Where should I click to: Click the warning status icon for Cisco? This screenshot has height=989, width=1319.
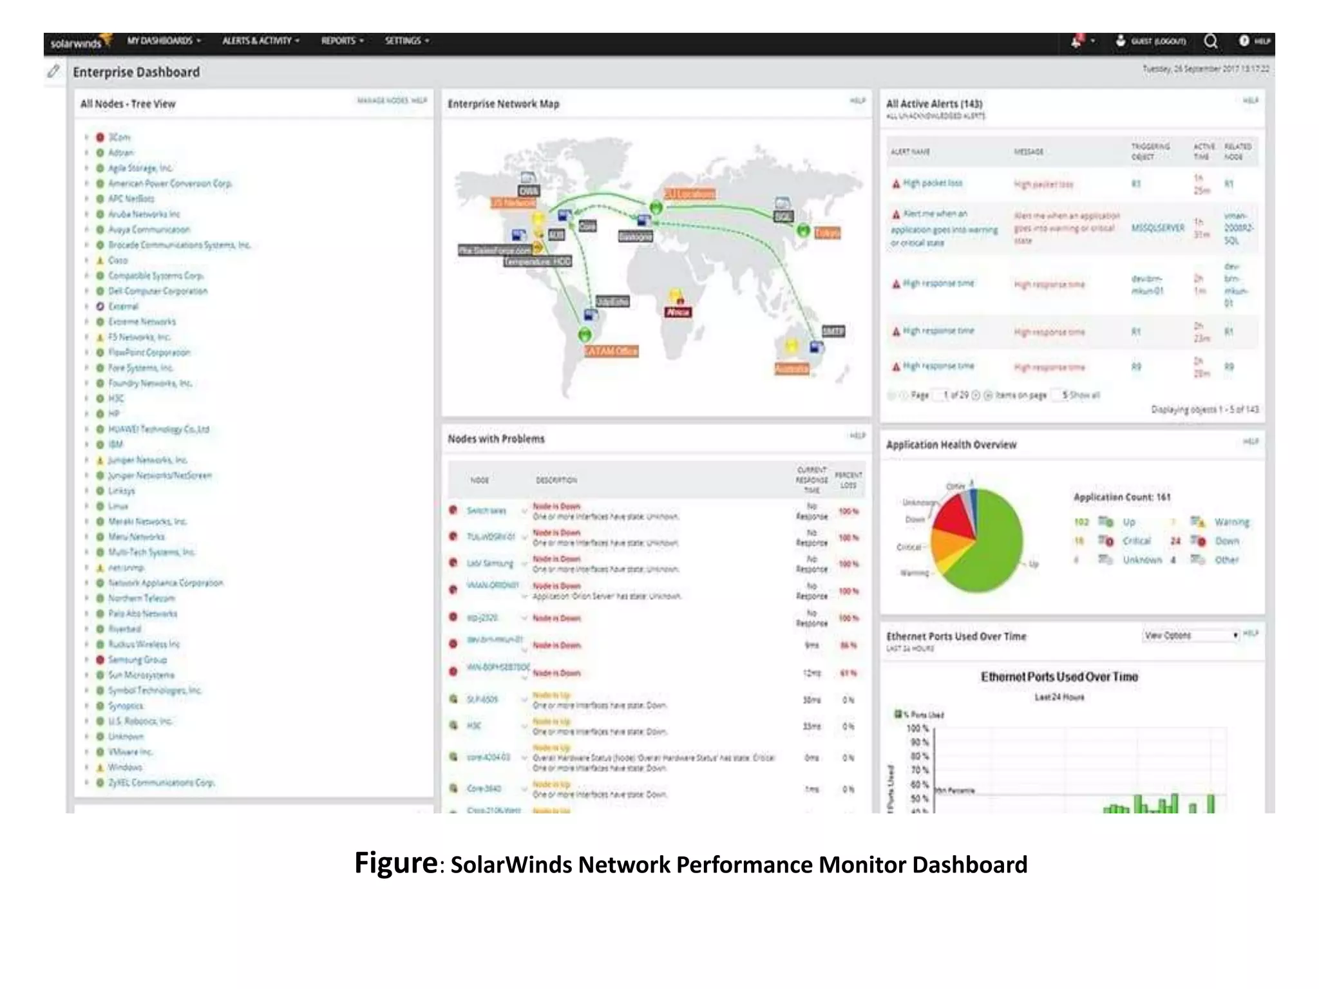(100, 260)
